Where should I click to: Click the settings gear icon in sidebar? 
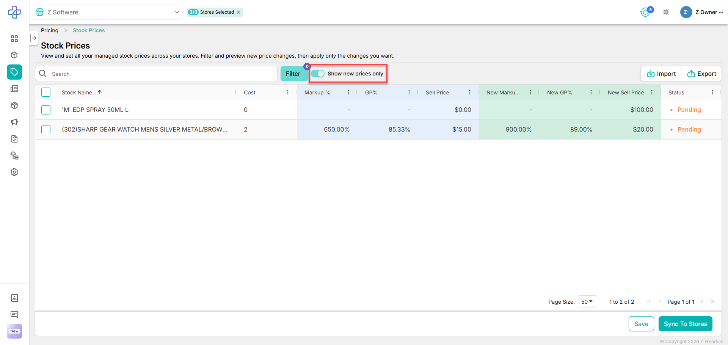[x=14, y=172]
